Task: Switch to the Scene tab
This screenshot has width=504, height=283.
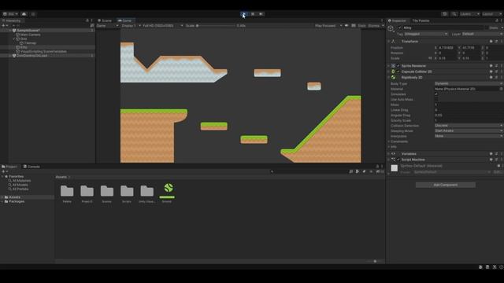Action: [x=105, y=20]
